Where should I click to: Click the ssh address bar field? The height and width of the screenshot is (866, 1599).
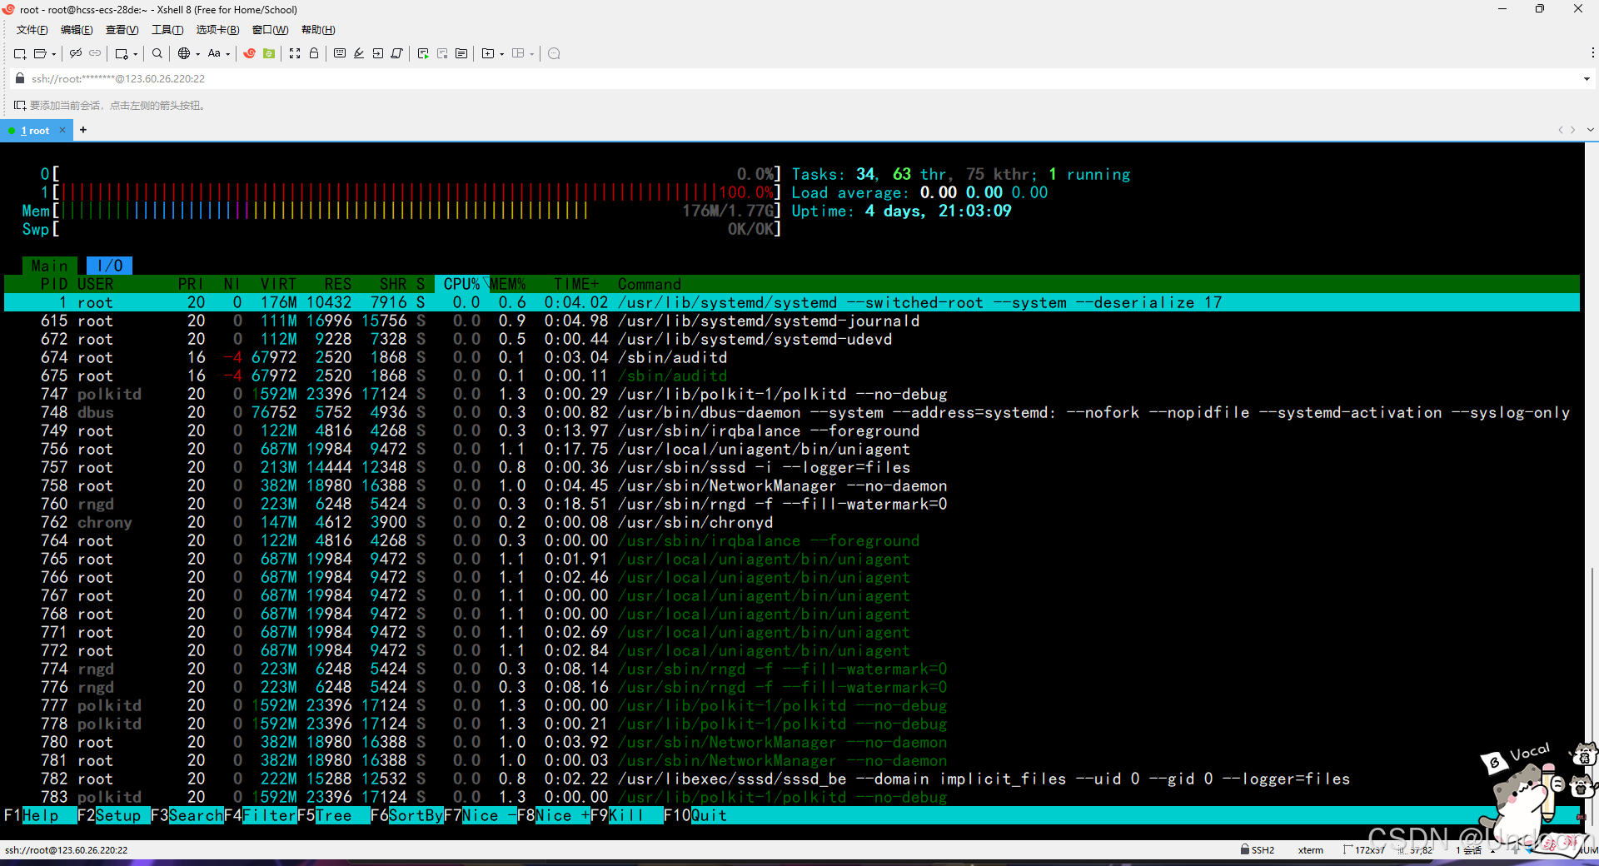click(799, 79)
